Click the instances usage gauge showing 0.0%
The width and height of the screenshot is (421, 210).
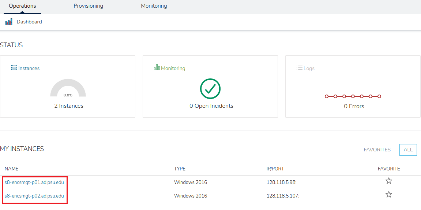pyautogui.click(x=68, y=89)
